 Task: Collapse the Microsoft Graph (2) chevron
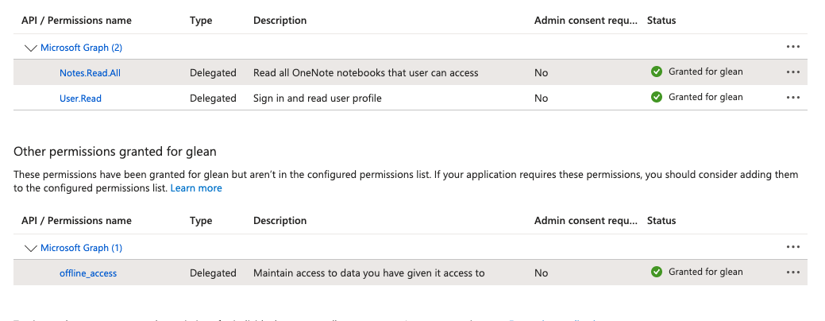click(31, 48)
